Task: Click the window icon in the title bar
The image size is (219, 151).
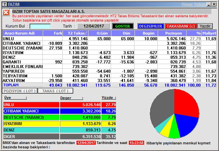Action: 4,4
